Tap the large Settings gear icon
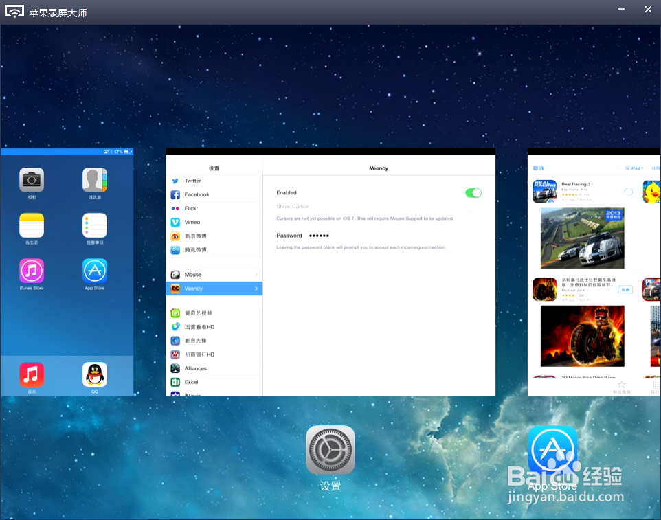Viewport: 661px width, 520px height. [330, 450]
